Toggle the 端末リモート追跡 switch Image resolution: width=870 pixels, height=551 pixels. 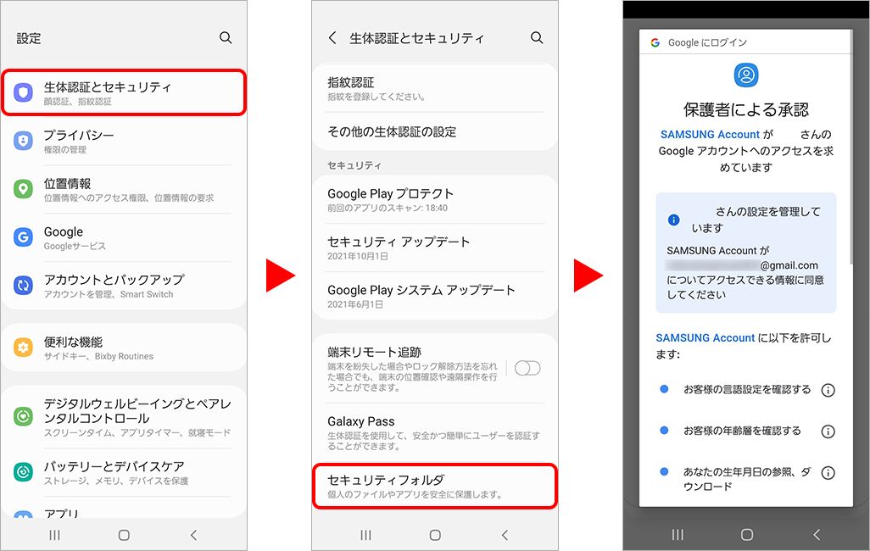pos(527,368)
